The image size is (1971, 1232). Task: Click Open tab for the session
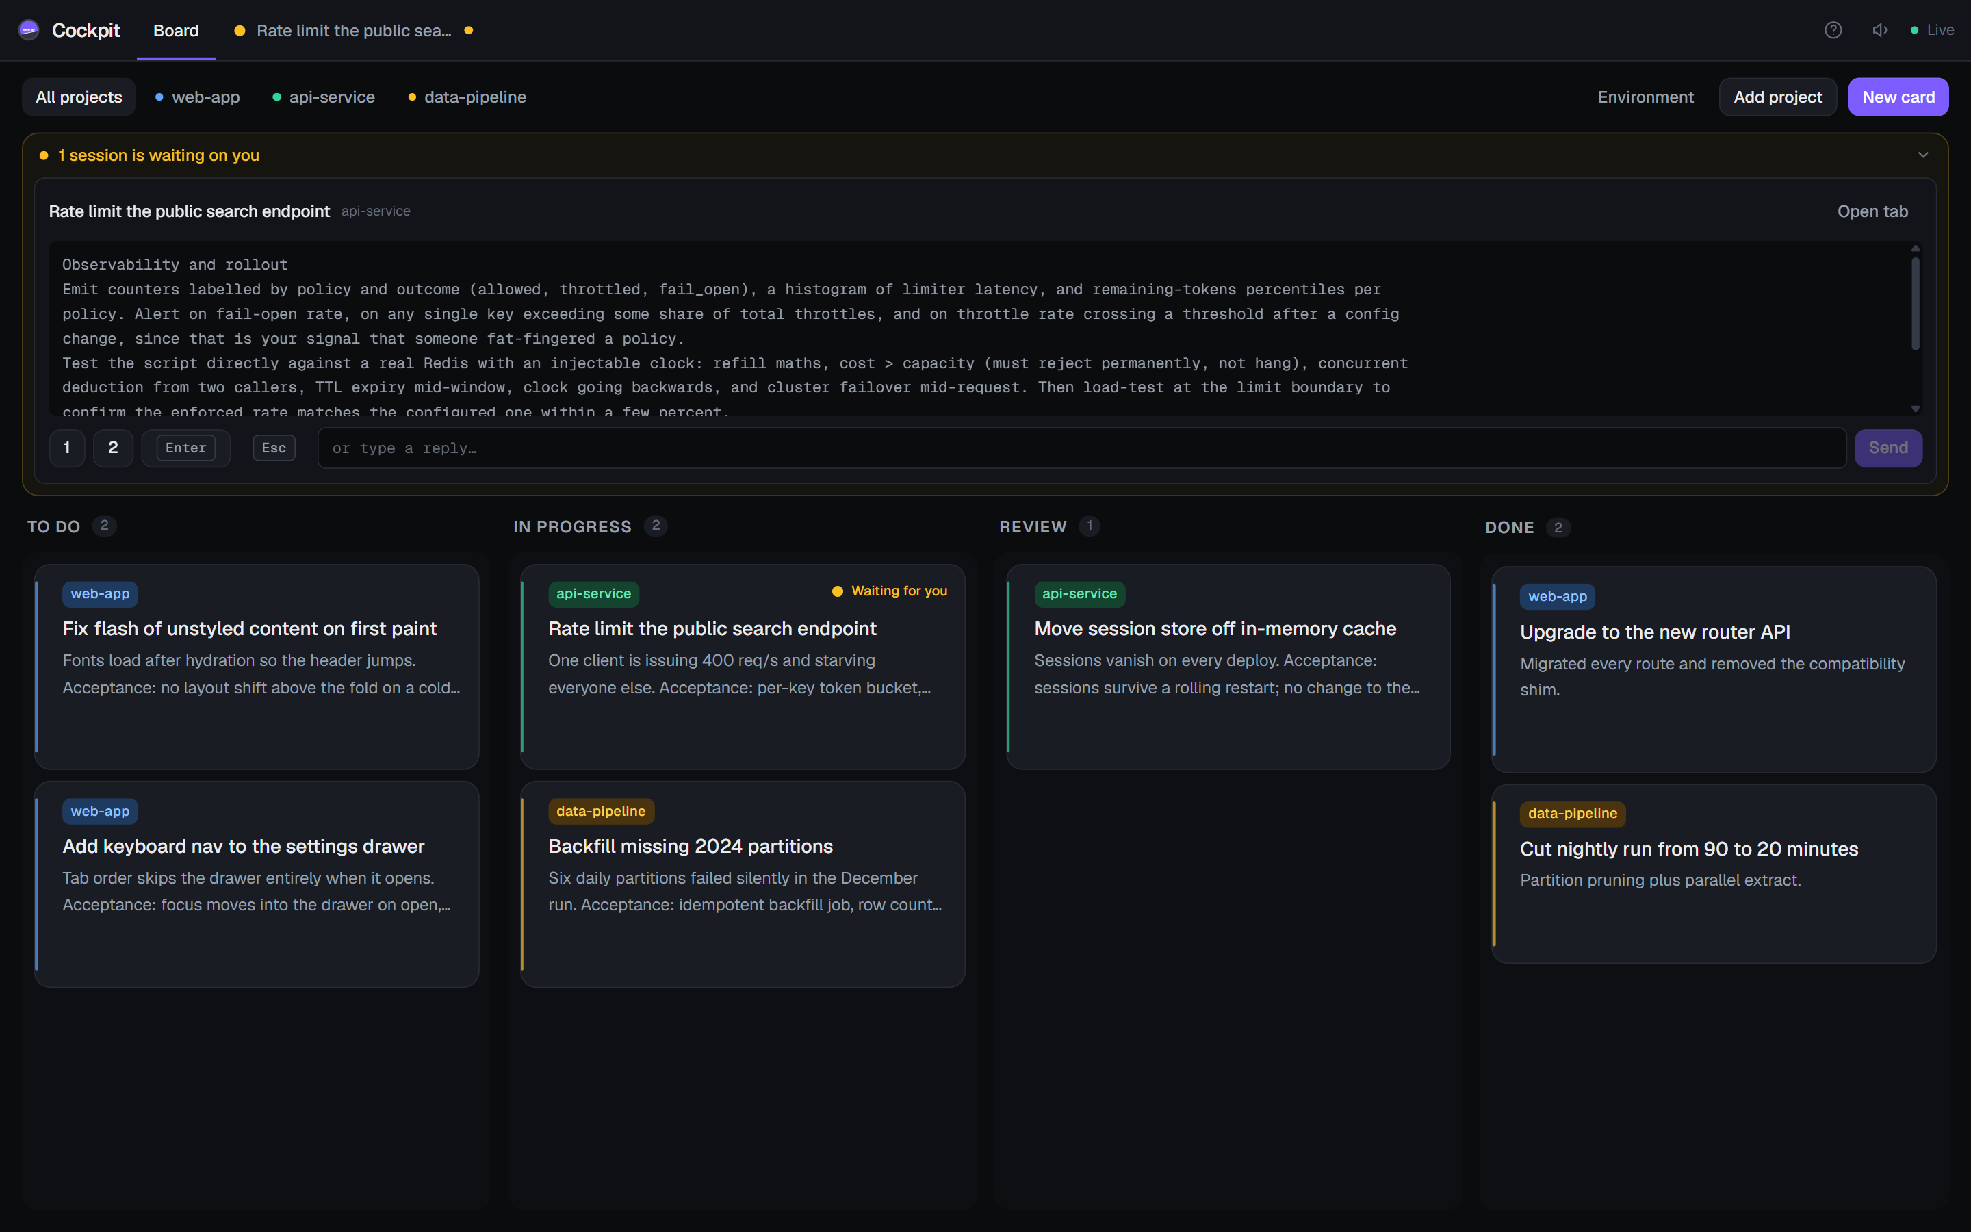click(x=1872, y=211)
